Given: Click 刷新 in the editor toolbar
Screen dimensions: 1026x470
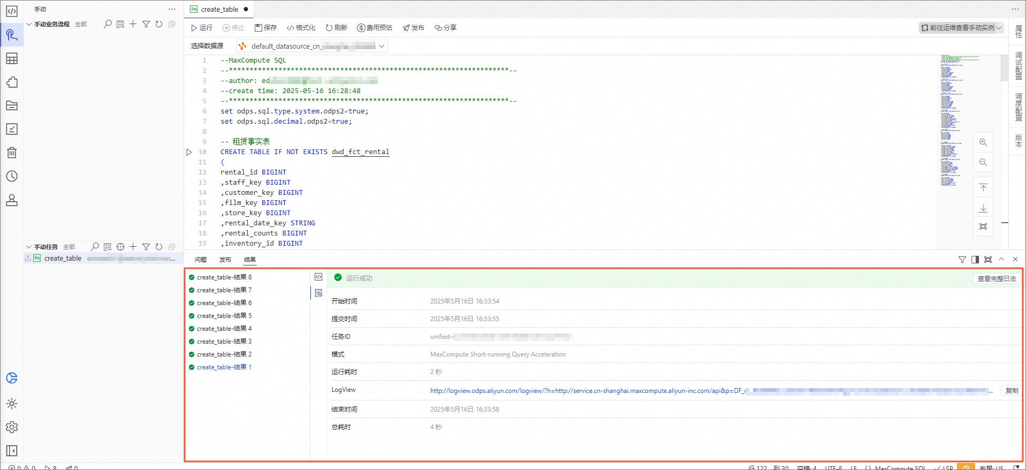Looking at the screenshot, I should pos(337,28).
